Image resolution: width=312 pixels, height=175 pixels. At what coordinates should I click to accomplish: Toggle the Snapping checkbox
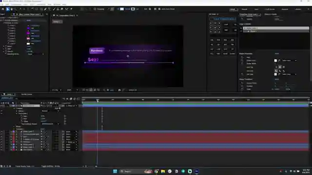point(95,9)
